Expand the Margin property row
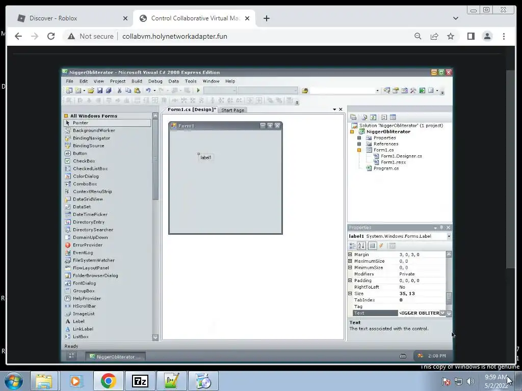The height and width of the screenshot is (391, 522). 350,255
